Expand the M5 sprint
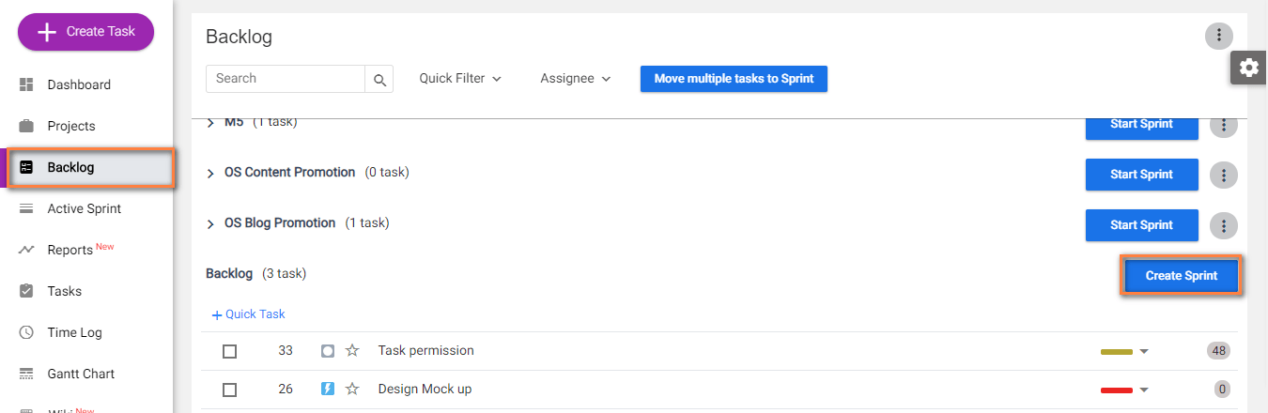 tap(210, 124)
